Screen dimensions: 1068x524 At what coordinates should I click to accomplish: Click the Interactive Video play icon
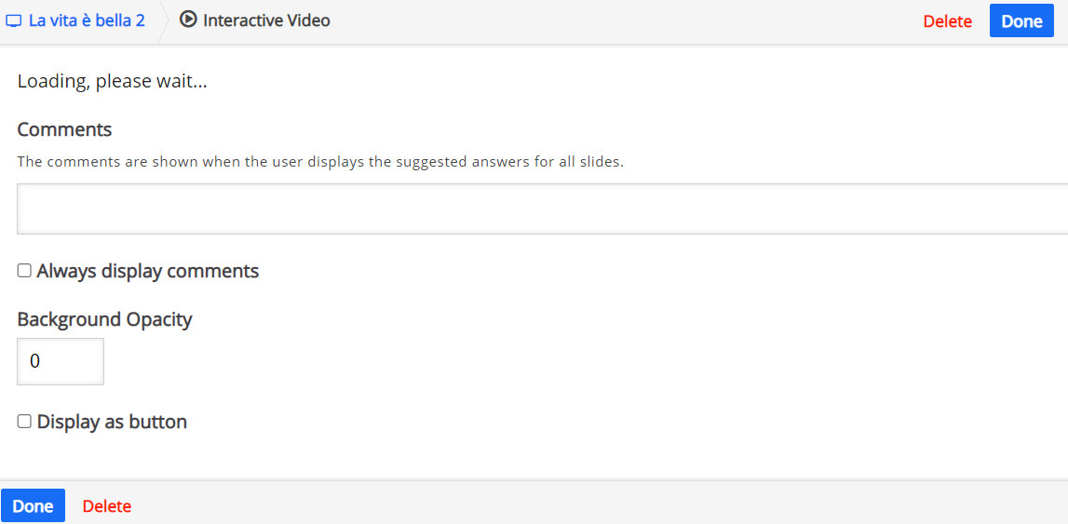[x=188, y=20]
